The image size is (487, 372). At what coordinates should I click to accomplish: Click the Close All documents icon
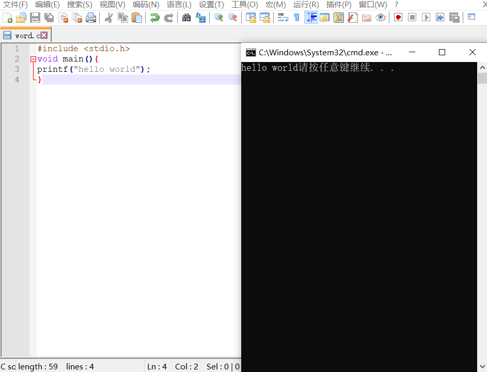click(77, 18)
